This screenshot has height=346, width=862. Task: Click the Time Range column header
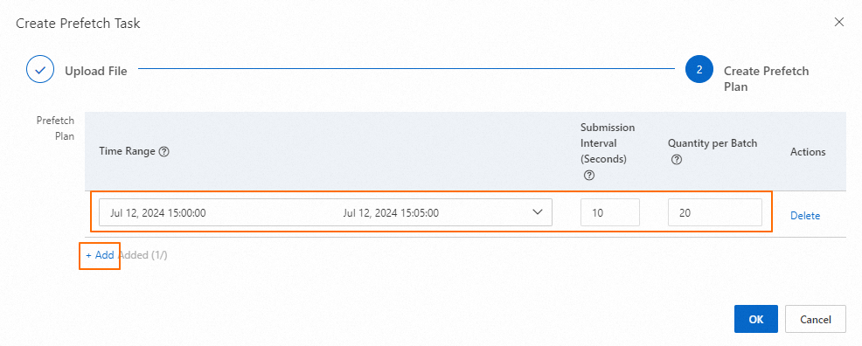[x=128, y=151]
